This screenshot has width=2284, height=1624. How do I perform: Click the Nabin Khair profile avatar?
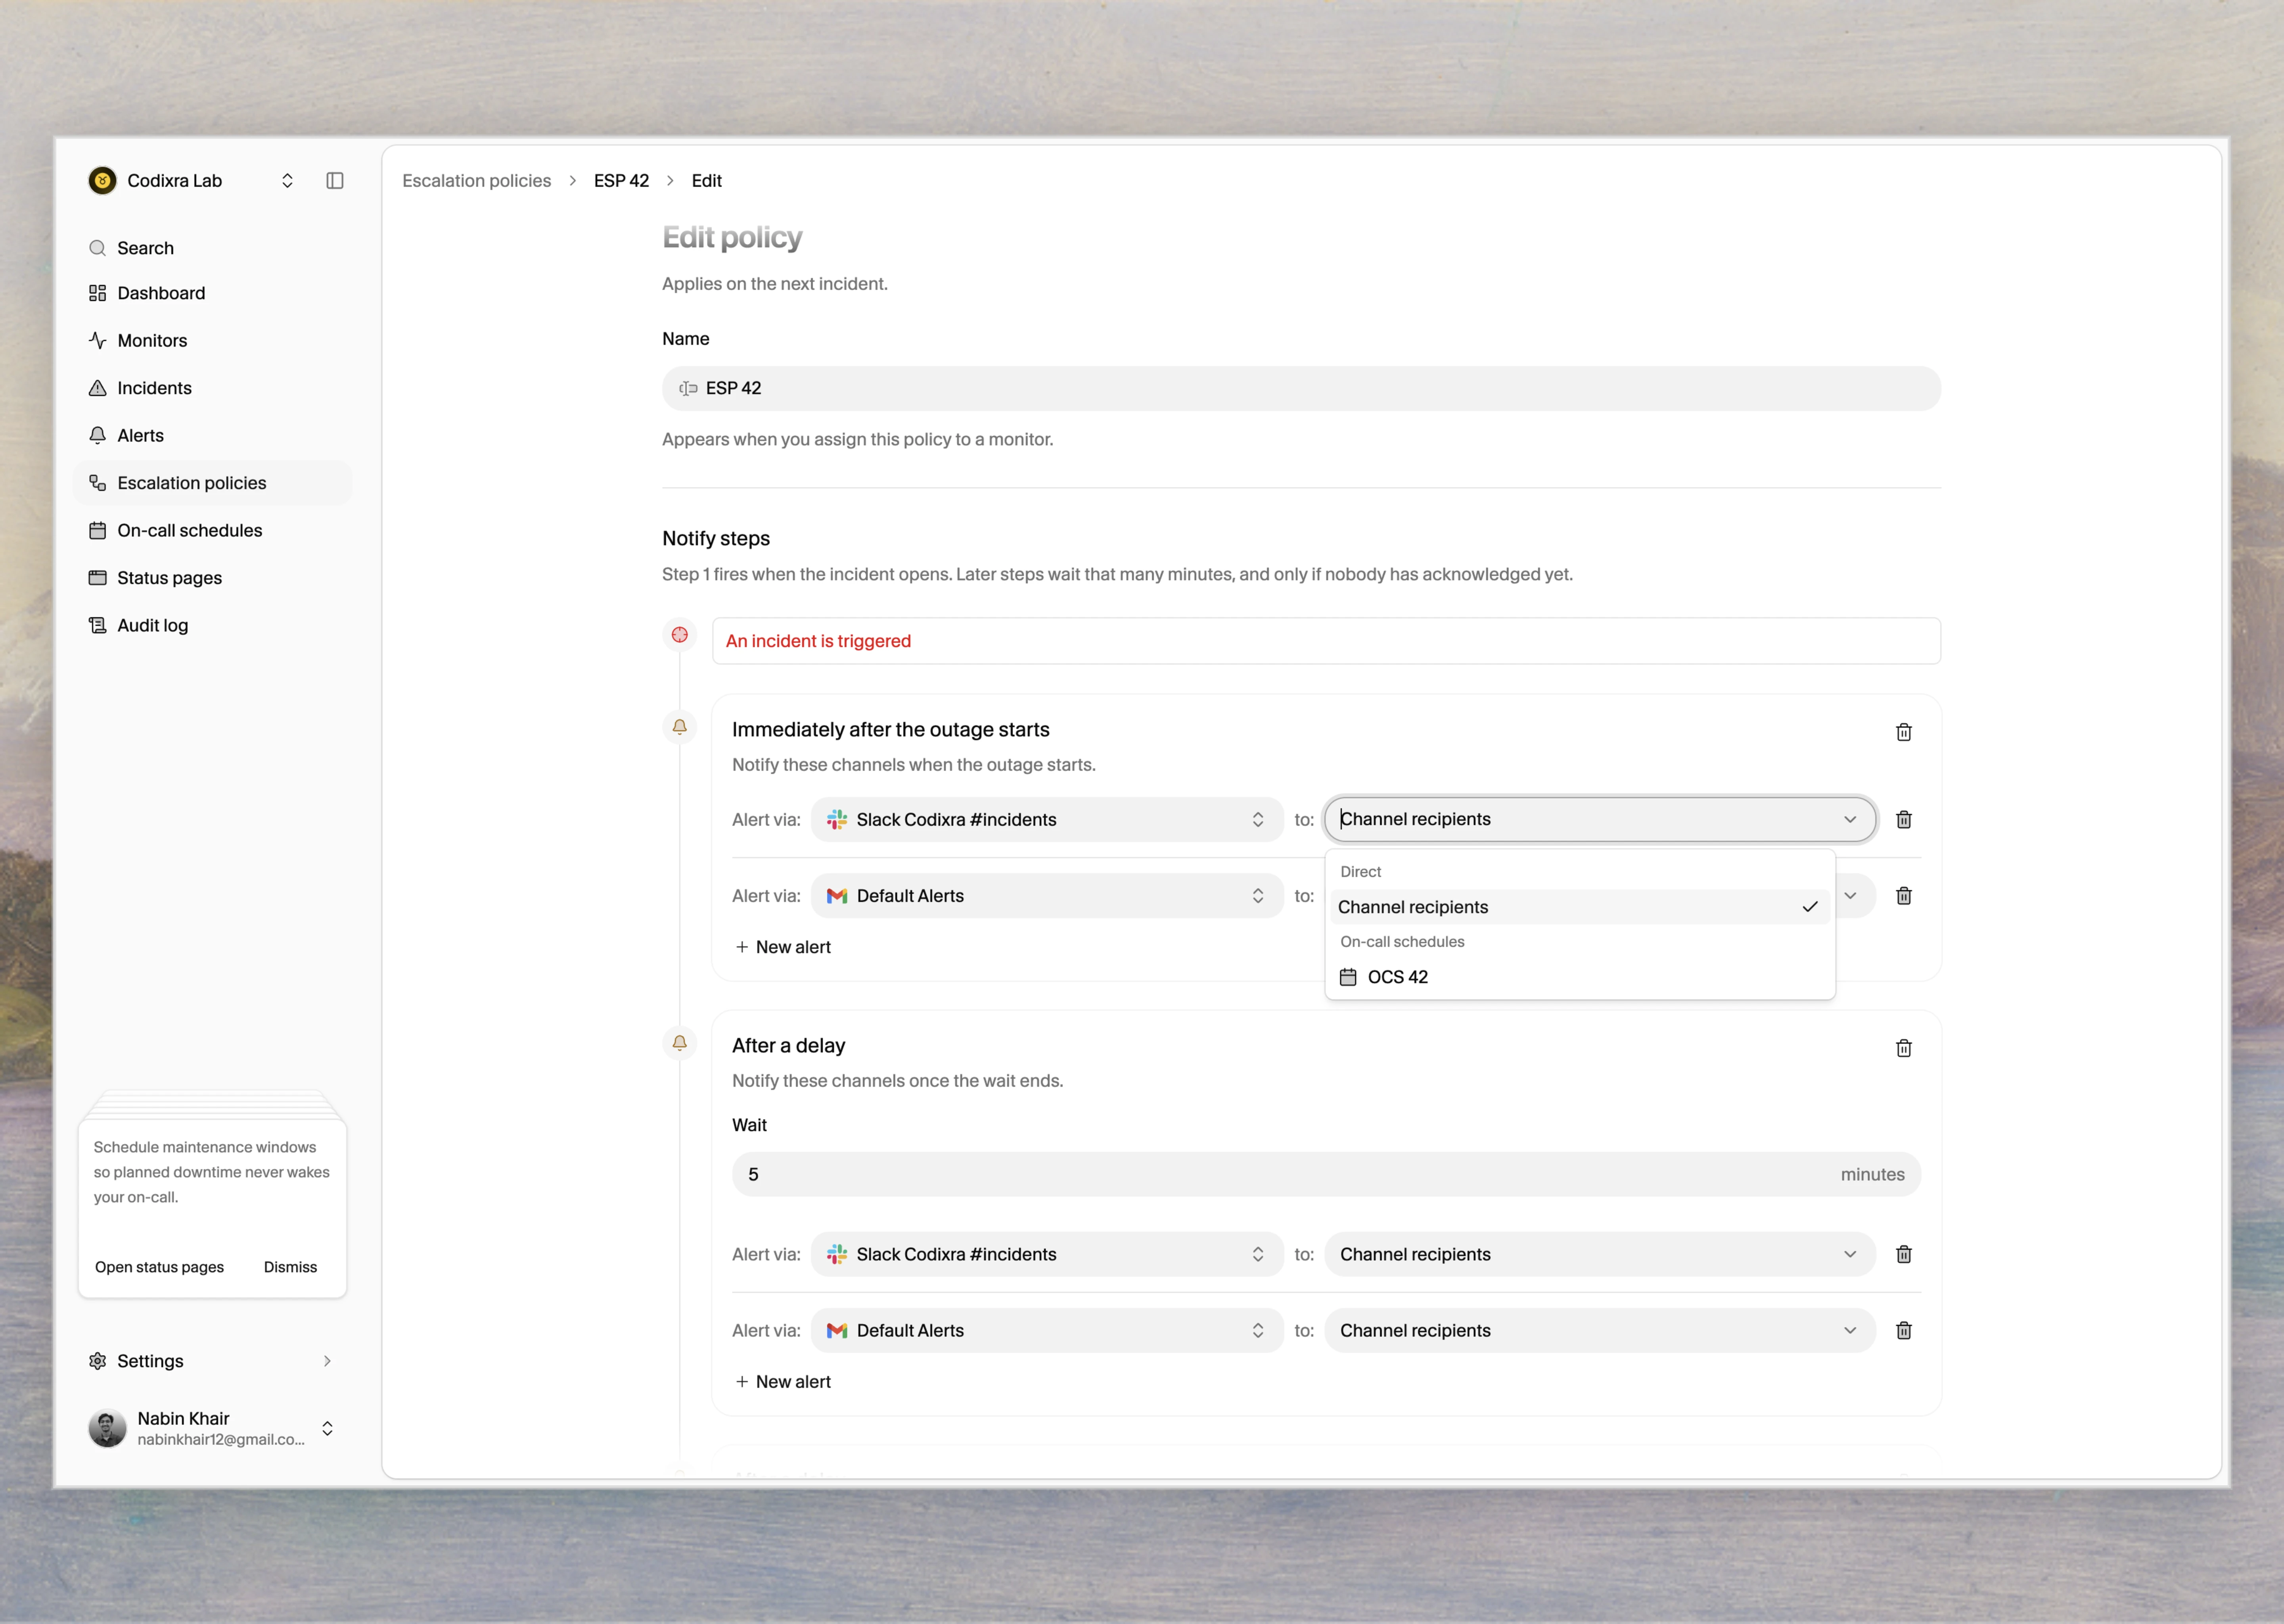click(x=107, y=1428)
